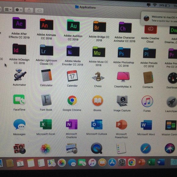Select the Safari app icon
Image resolution: width=177 pixels, height=177 pixels.
[146, 148]
